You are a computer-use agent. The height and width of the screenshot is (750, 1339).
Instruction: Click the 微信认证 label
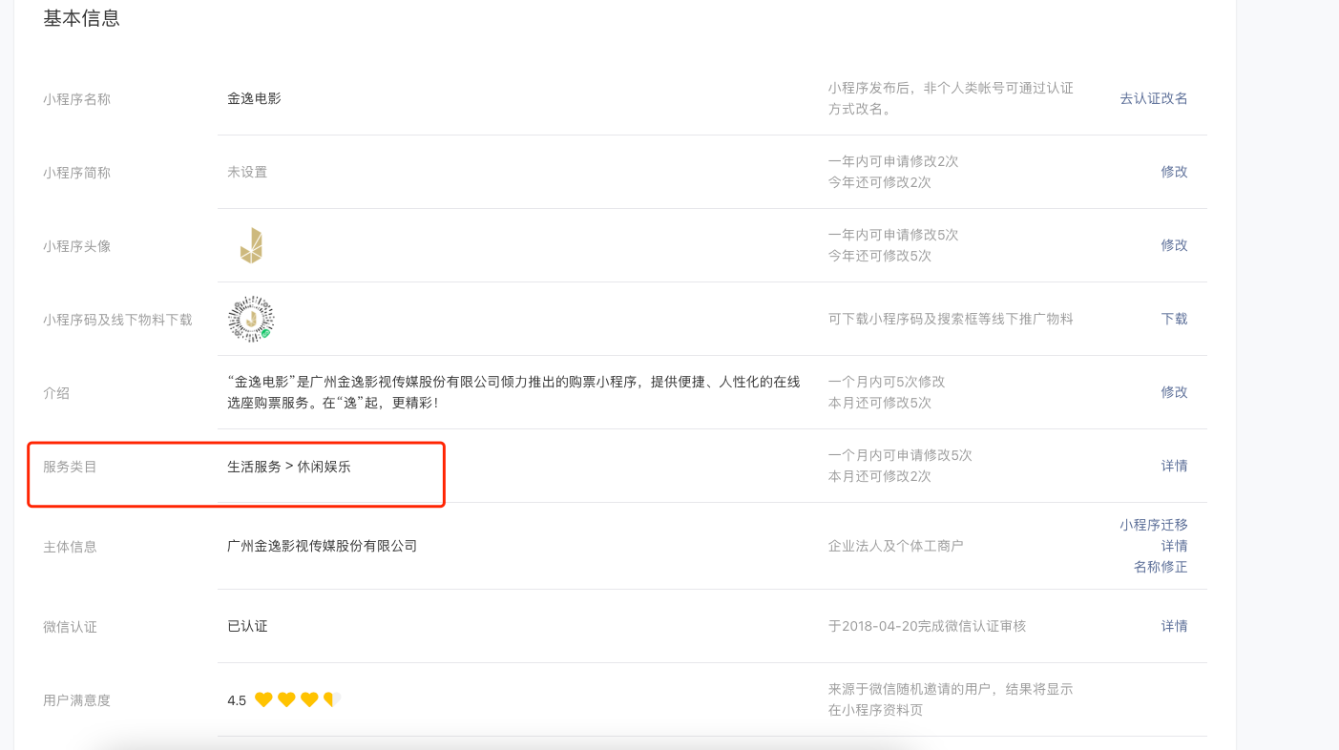click(x=70, y=627)
